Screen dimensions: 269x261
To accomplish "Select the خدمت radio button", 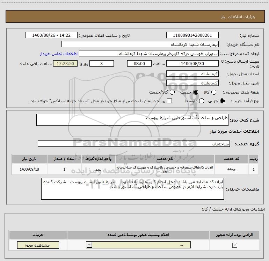I will click(195, 92).
